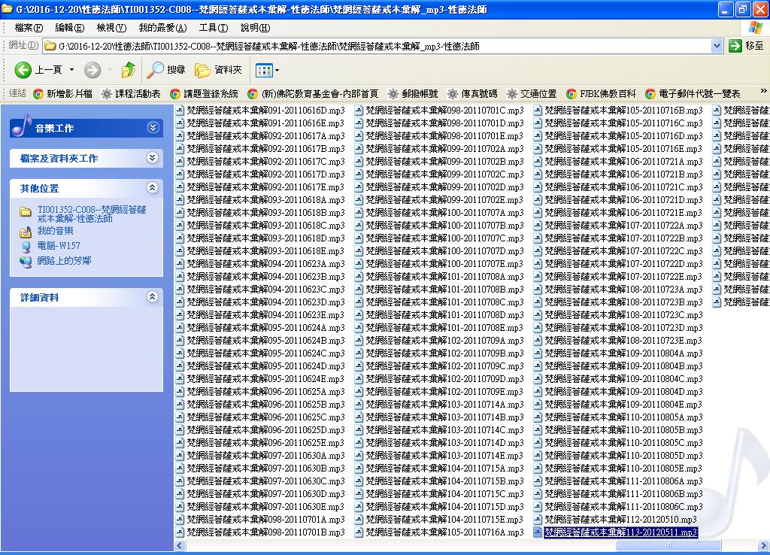Click the 移至 go button

[746, 46]
